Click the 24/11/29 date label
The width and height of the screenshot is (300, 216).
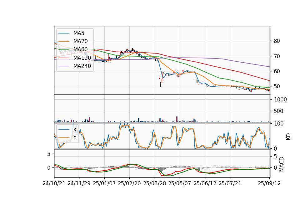[79, 183]
